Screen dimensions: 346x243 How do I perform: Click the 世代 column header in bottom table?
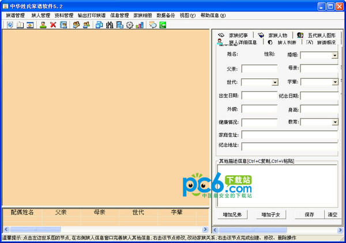(x=138, y=212)
